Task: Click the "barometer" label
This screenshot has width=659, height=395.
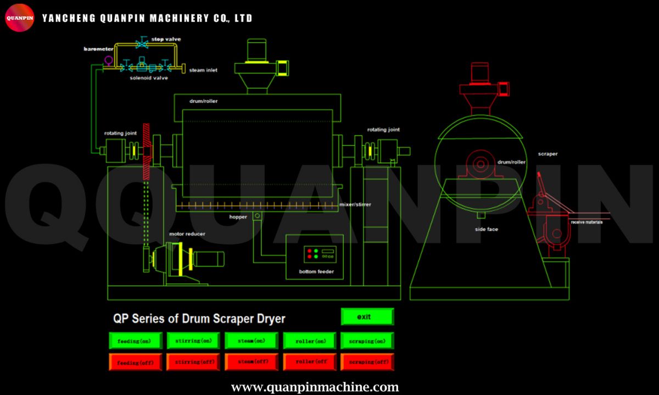Action: coord(98,49)
